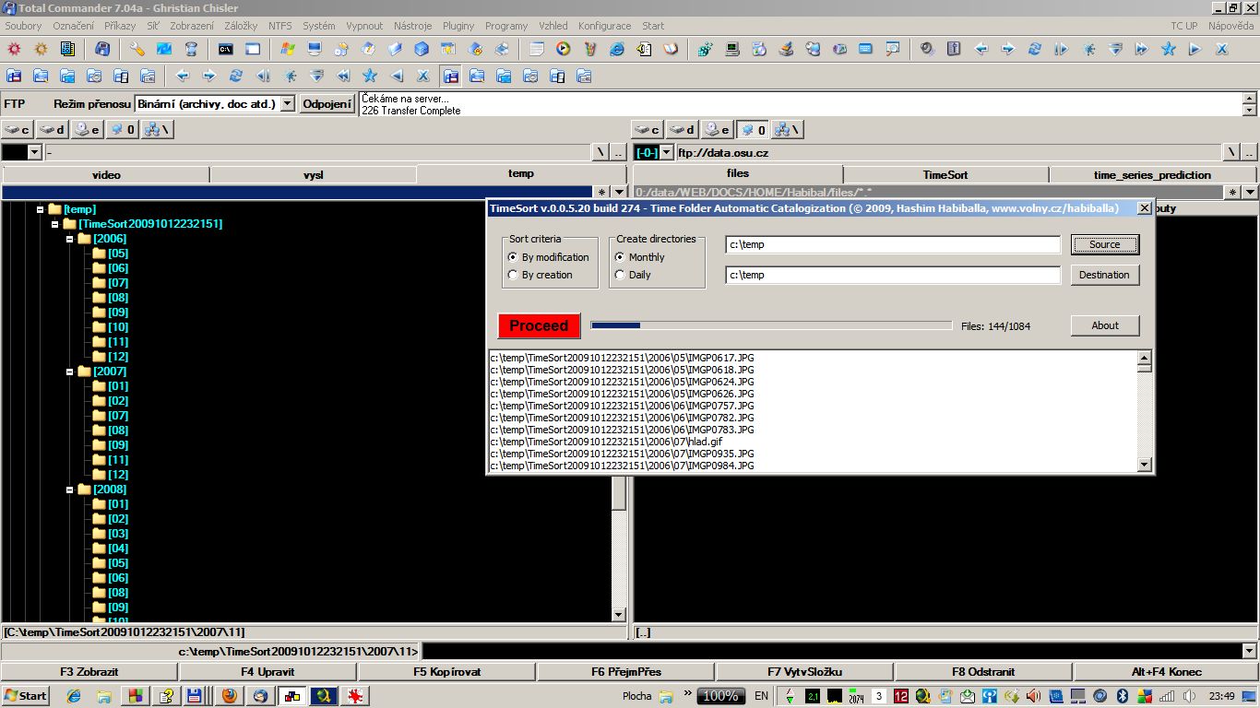Click the floppy disk icon in top toolbar
Viewport: 1260px width, 708px height.
click(x=102, y=49)
